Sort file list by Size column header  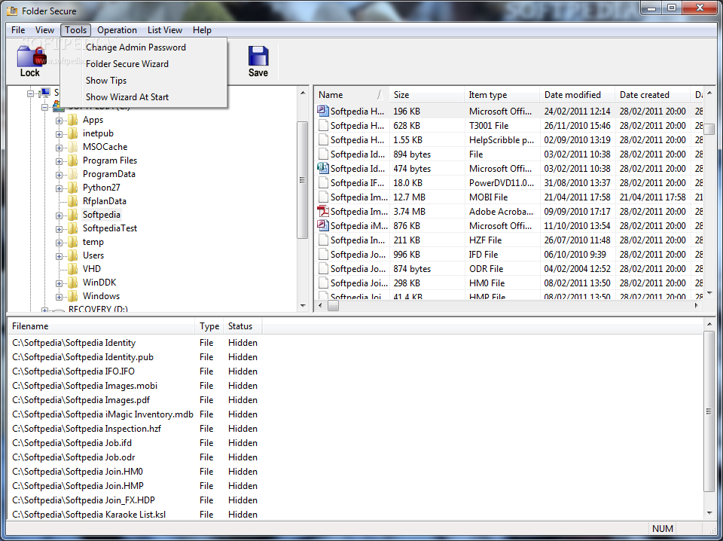(x=427, y=94)
